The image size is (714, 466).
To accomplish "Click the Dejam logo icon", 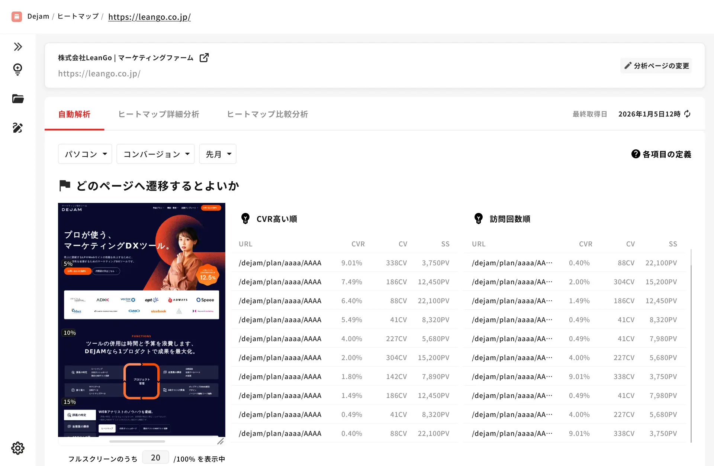I will [x=17, y=17].
